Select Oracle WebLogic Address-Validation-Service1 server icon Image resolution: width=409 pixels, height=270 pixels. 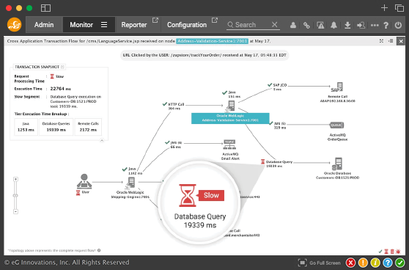(x=231, y=106)
